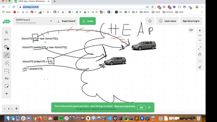This screenshot has height=122, width=217.
Task: Open the L1 bookmark
Action: [x=16, y=12]
